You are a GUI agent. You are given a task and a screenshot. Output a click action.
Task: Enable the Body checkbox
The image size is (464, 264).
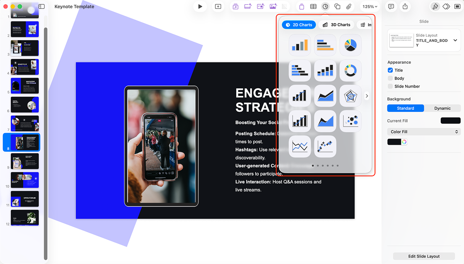(391, 78)
